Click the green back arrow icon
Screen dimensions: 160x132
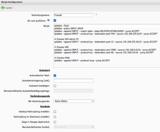(x=3, y=8)
